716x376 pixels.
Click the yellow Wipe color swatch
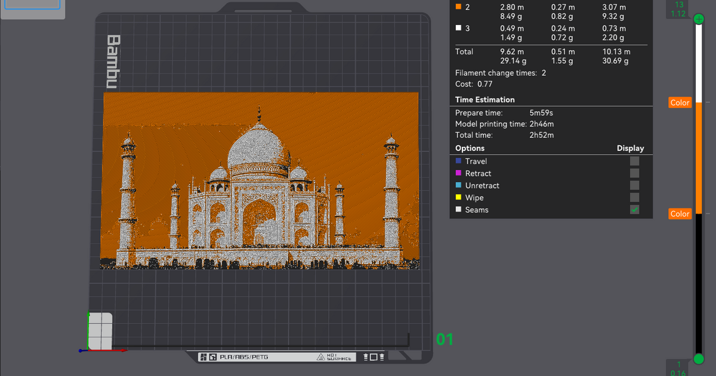[458, 198]
